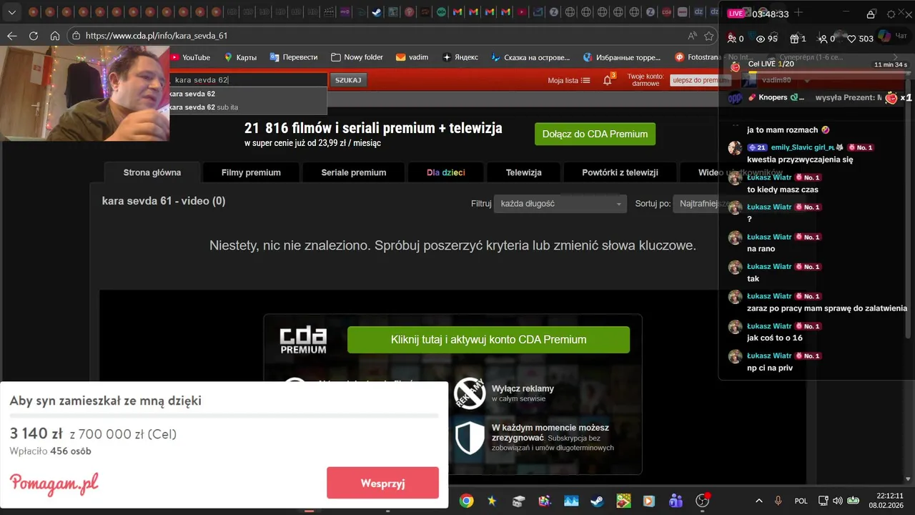Click Dołącz do CDA Premium button
The image size is (915, 515).
595,134
